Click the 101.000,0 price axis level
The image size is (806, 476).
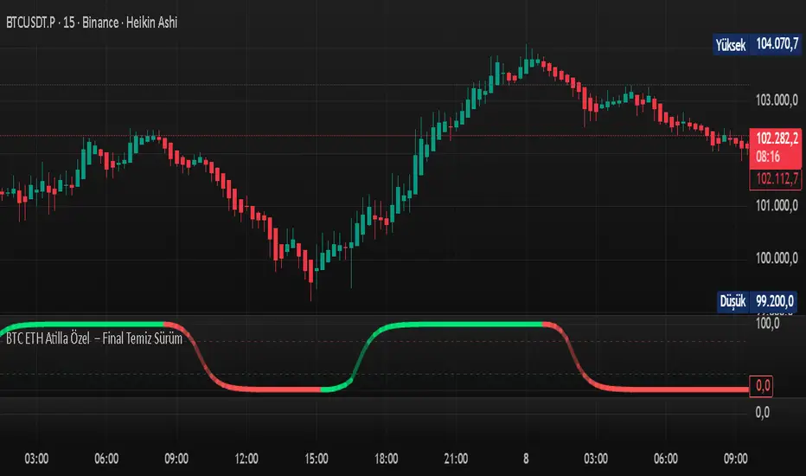[x=777, y=206]
